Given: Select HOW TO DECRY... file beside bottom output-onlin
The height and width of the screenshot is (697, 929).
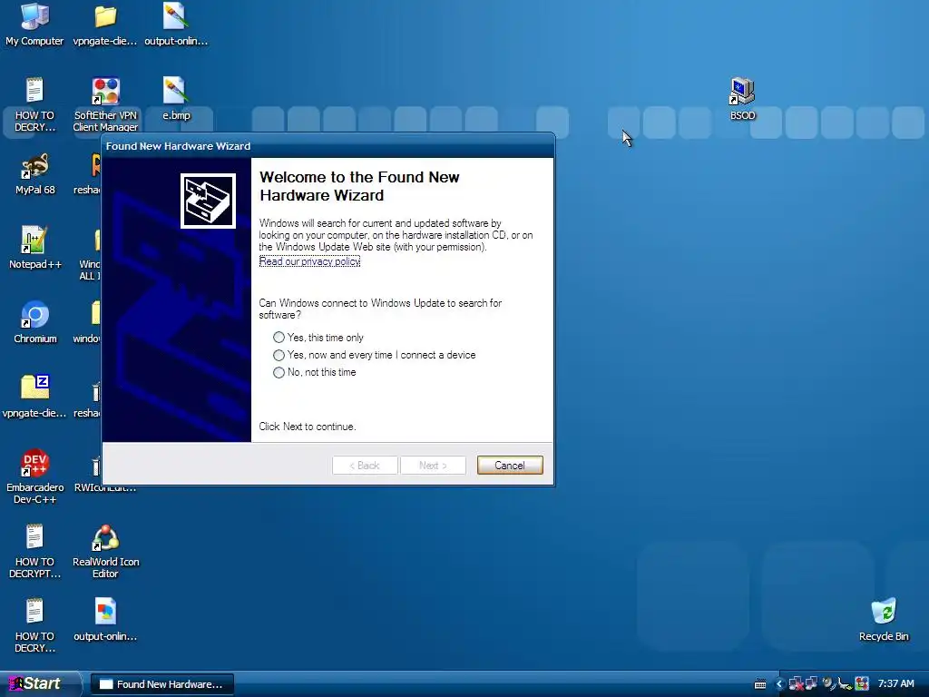Looking at the screenshot, I should [34, 626].
